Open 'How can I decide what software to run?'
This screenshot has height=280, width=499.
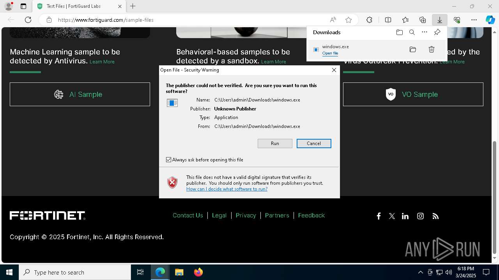227,189
